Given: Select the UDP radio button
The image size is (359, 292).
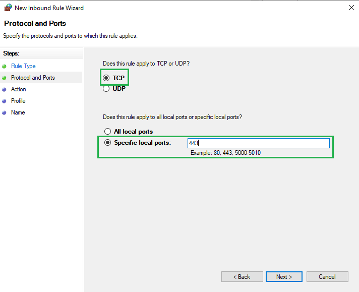Looking at the screenshot, I should (x=106, y=89).
